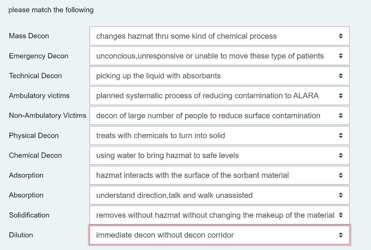Click the Emergency Decon row label
Image resolution: width=371 pixels, height=250 pixels.
coord(38,56)
